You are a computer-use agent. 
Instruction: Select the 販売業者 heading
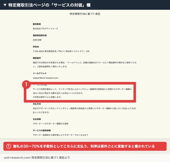click(37, 24)
